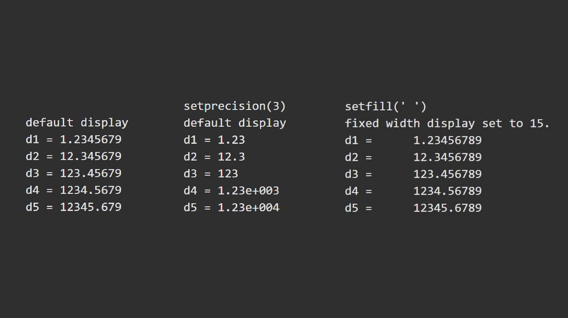Select the value 12345.679 on d5 line
The image size is (568, 318).
pos(90,207)
